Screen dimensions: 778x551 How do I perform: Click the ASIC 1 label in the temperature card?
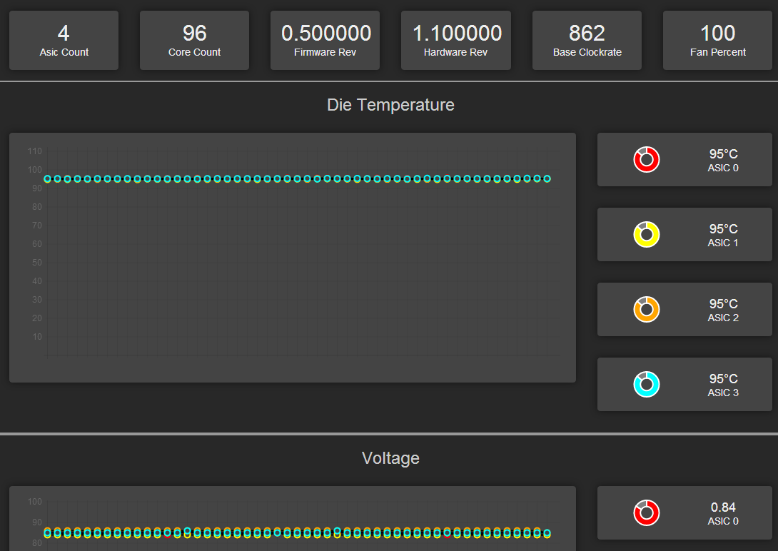pos(723,243)
